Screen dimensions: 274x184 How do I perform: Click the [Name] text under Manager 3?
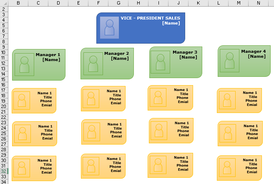188,57
